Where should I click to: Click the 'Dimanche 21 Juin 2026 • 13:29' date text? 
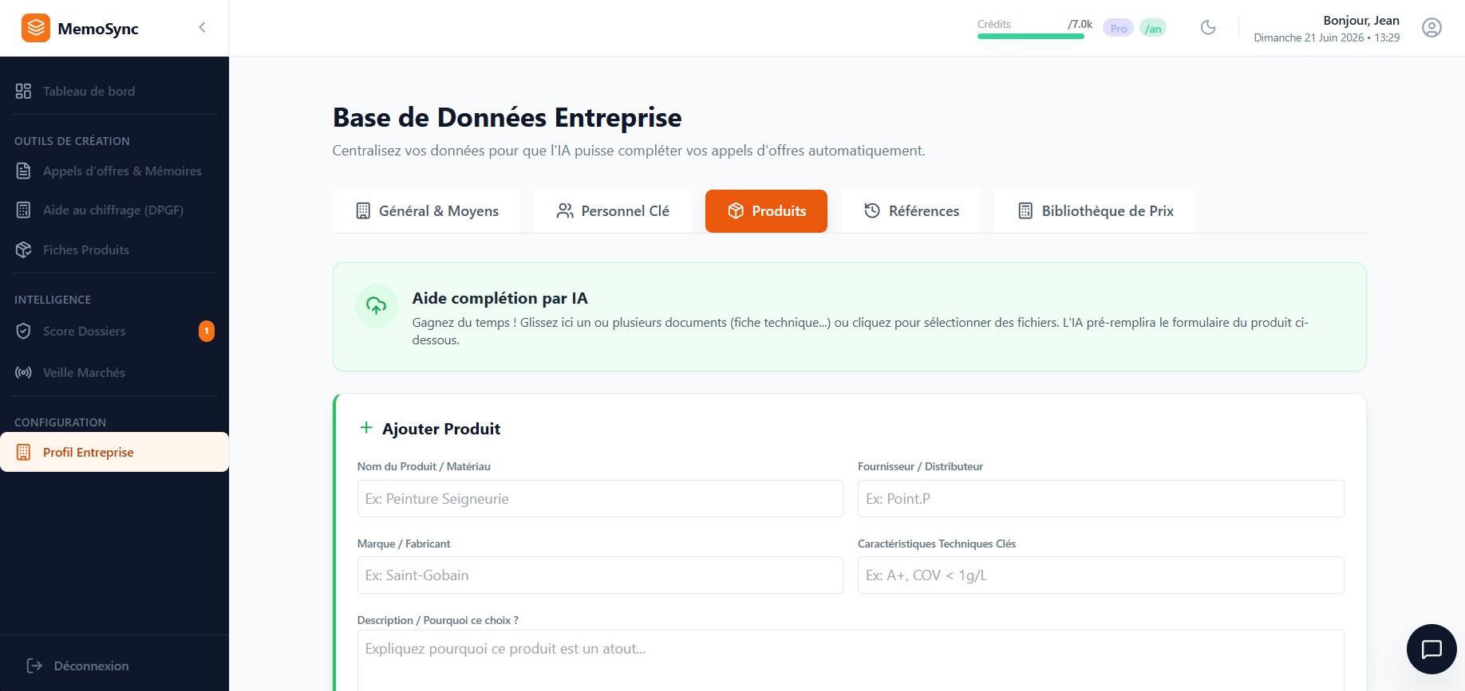click(x=1327, y=37)
